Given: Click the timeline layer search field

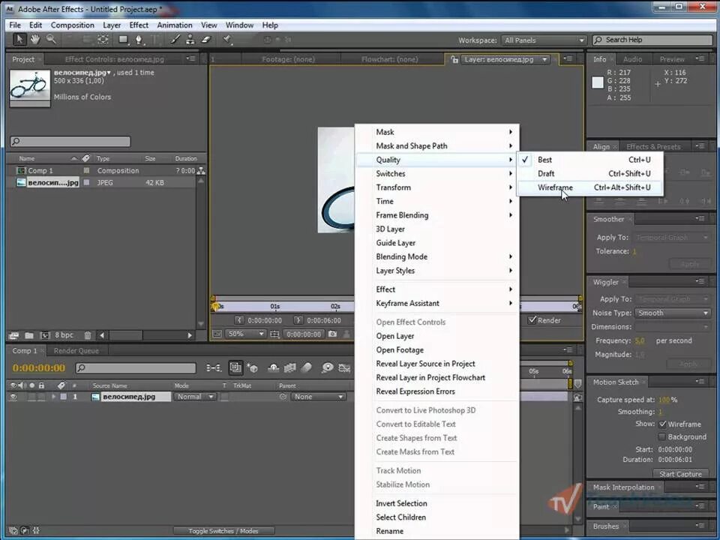Looking at the screenshot, I should click(x=136, y=367).
